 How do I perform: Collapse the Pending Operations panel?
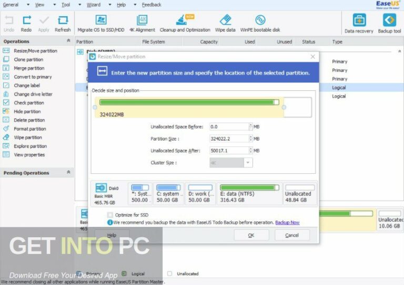click(68, 172)
